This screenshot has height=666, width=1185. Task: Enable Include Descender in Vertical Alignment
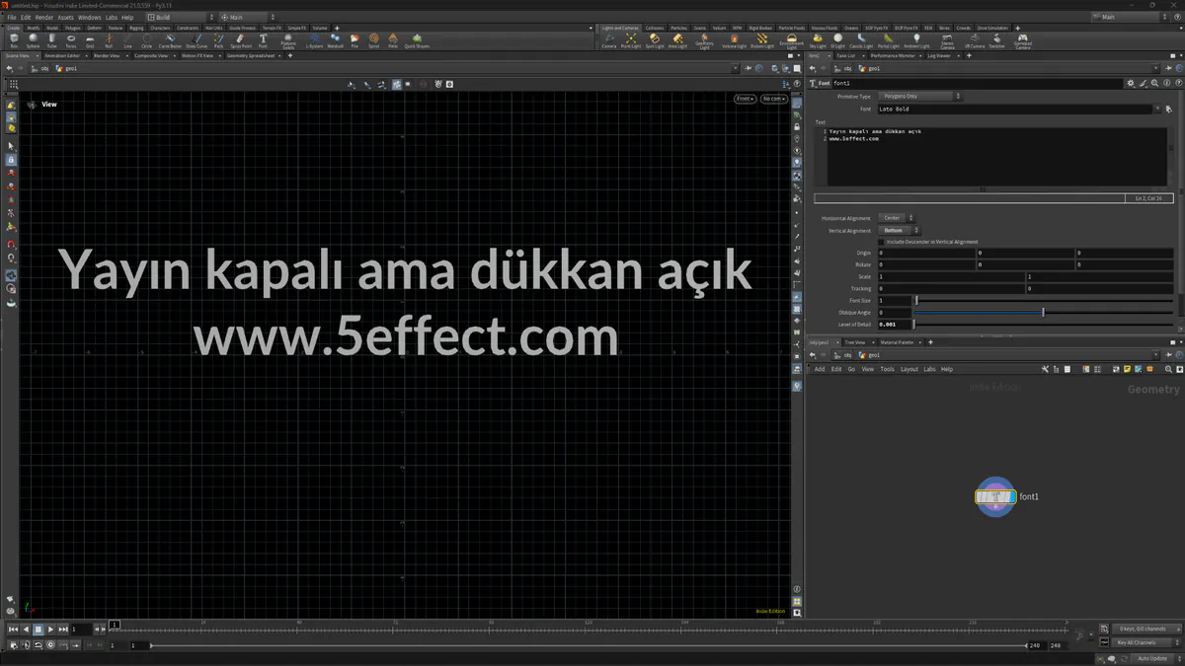pos(882,242)
